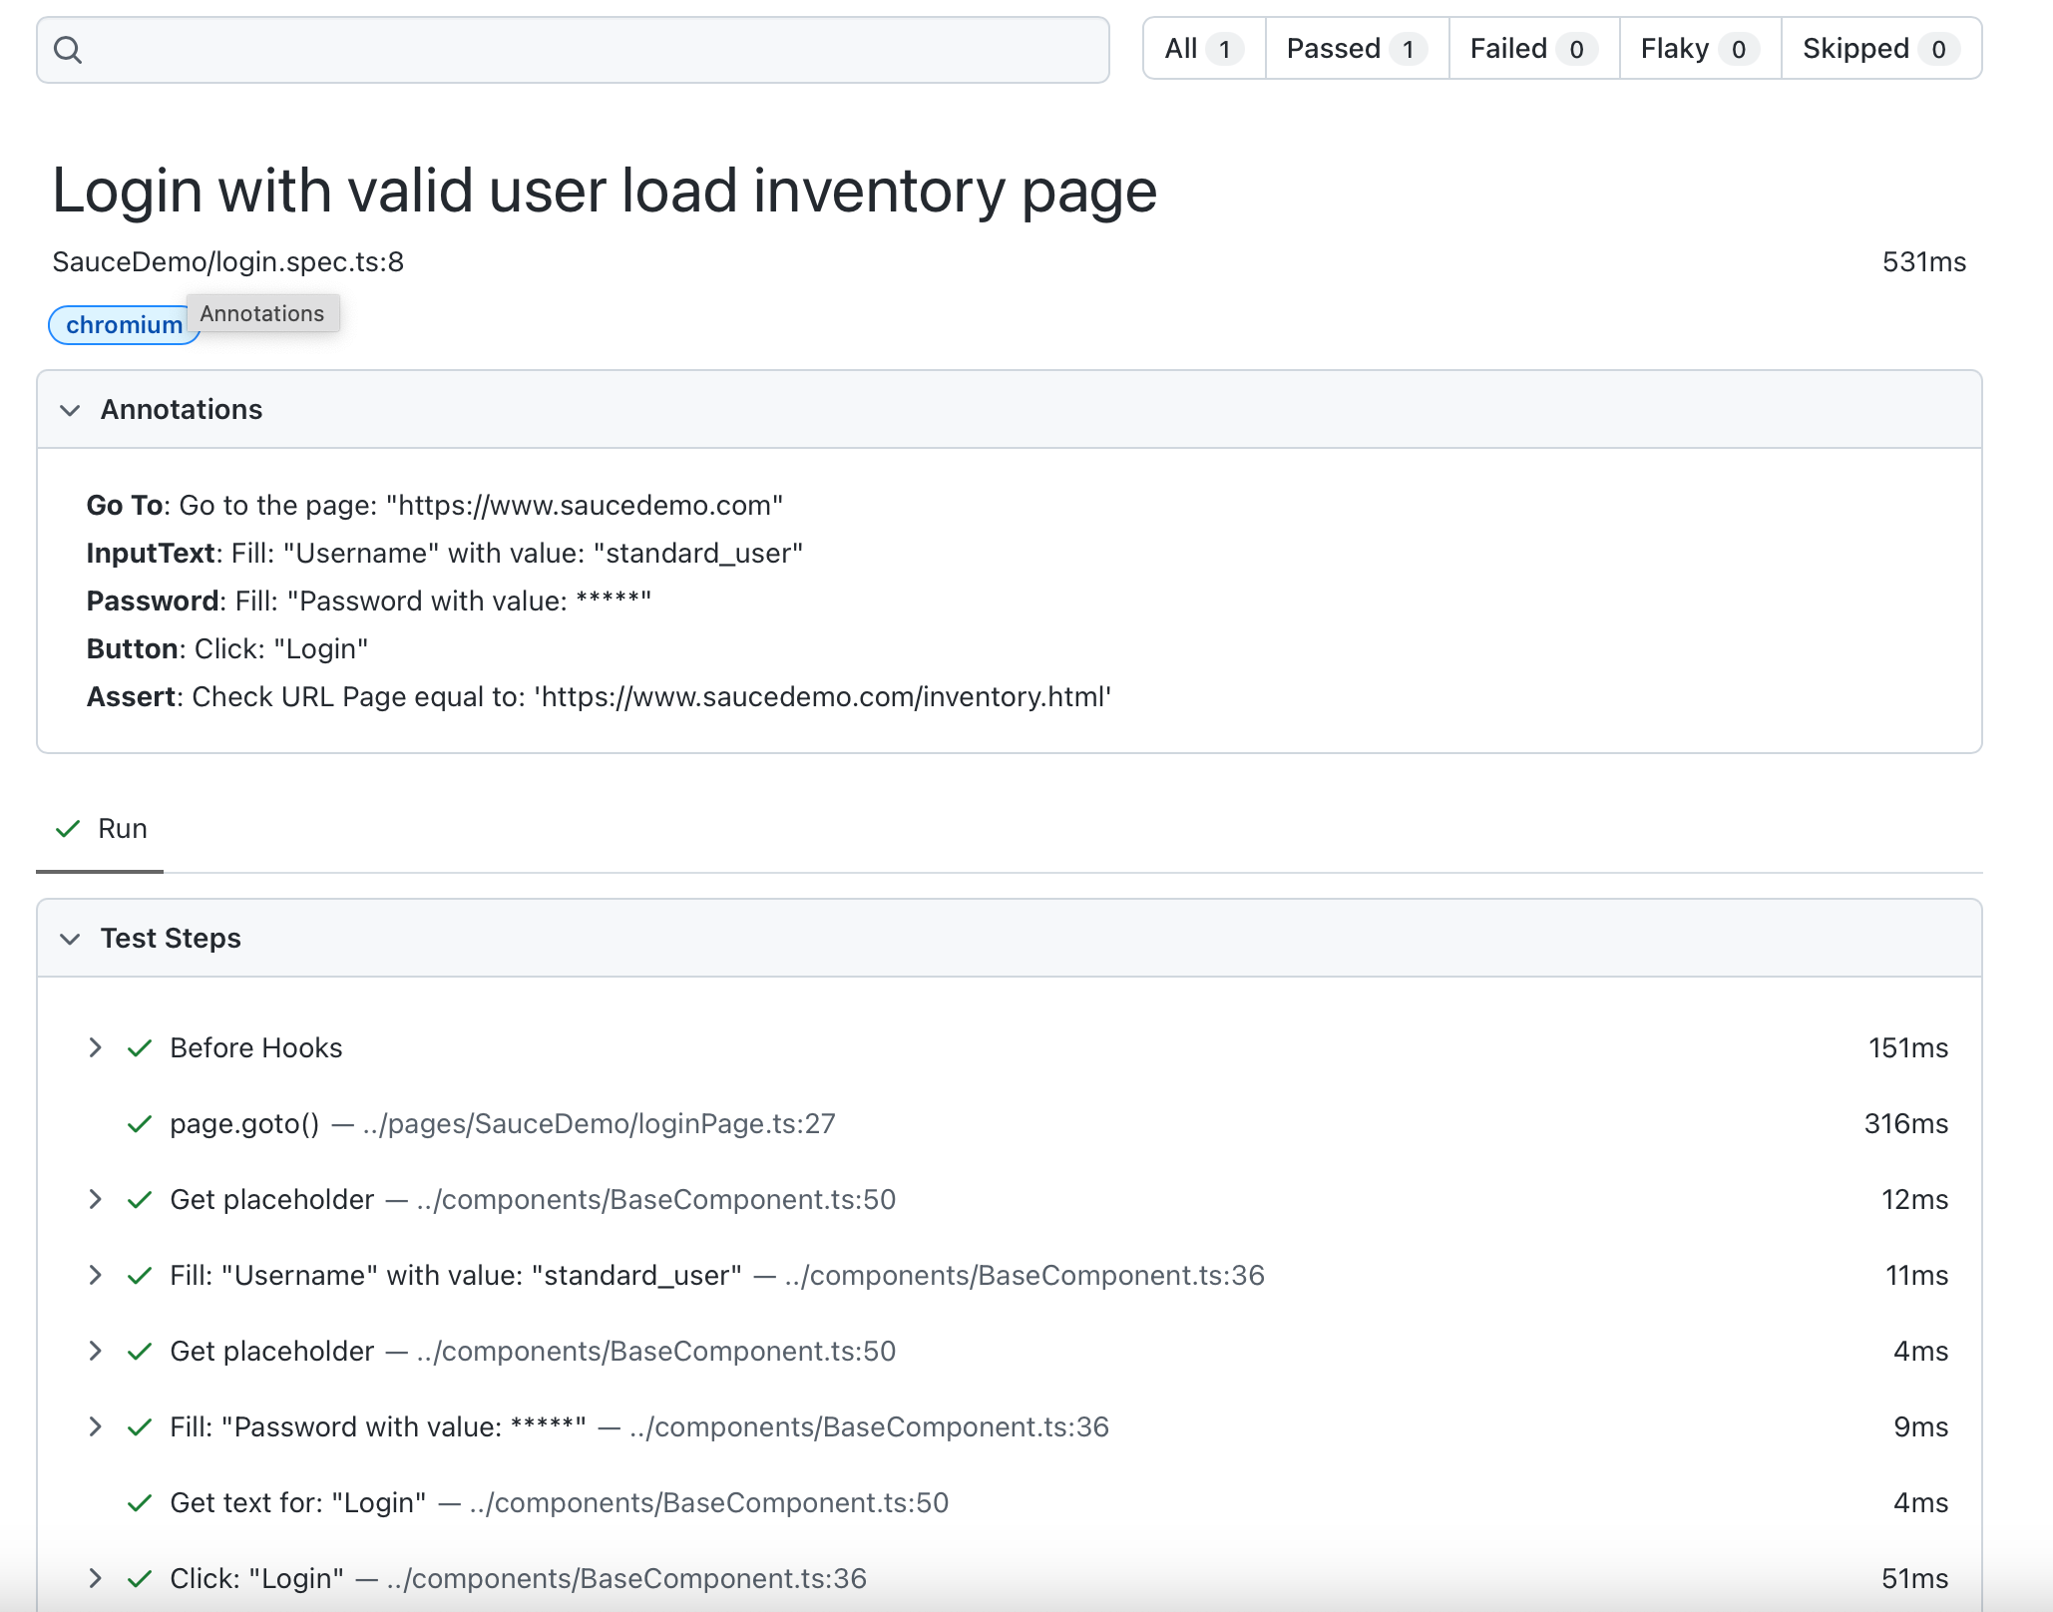Expand the Click Login step chevron

click(96, 1579)
